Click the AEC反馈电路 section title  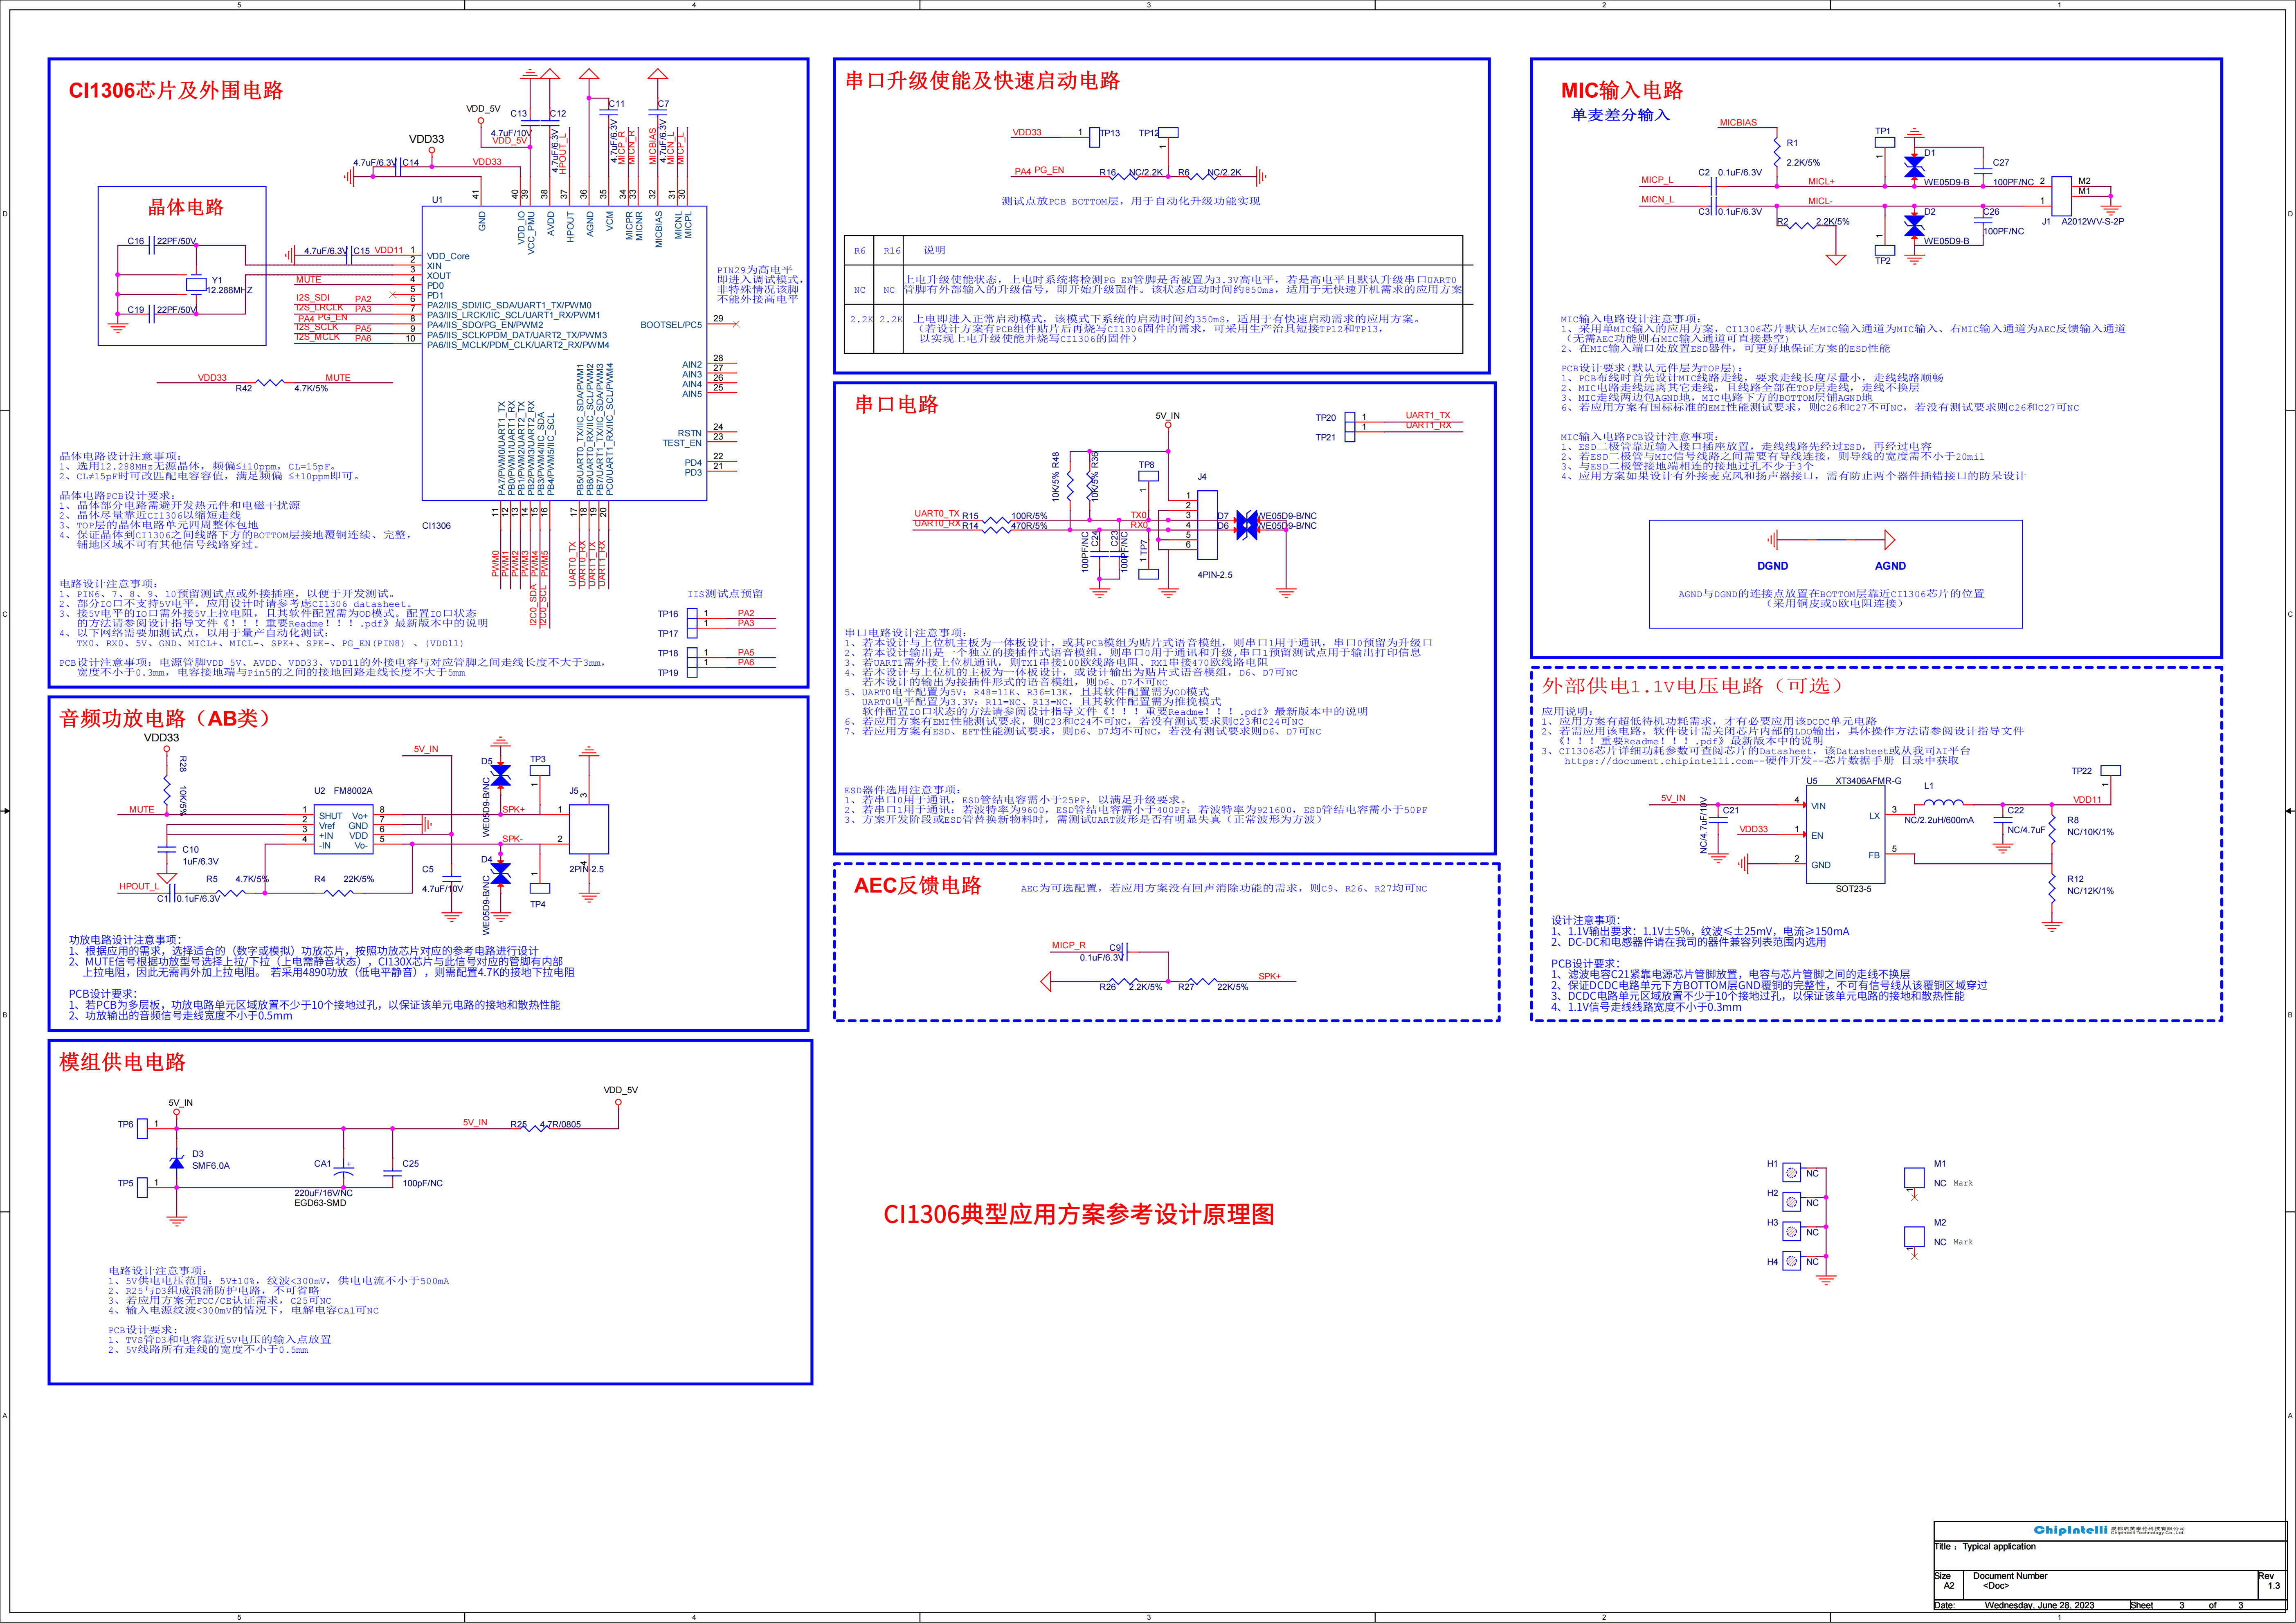(917, 885)
